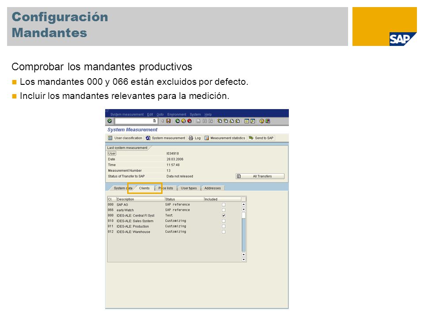Viewport: 424px width, 318px height.
Task: Click the green Enter checkmark icon
Action: [110, 121]
